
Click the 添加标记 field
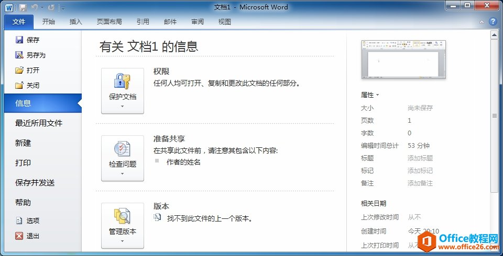pyautogui.click(x=420, y=170)
